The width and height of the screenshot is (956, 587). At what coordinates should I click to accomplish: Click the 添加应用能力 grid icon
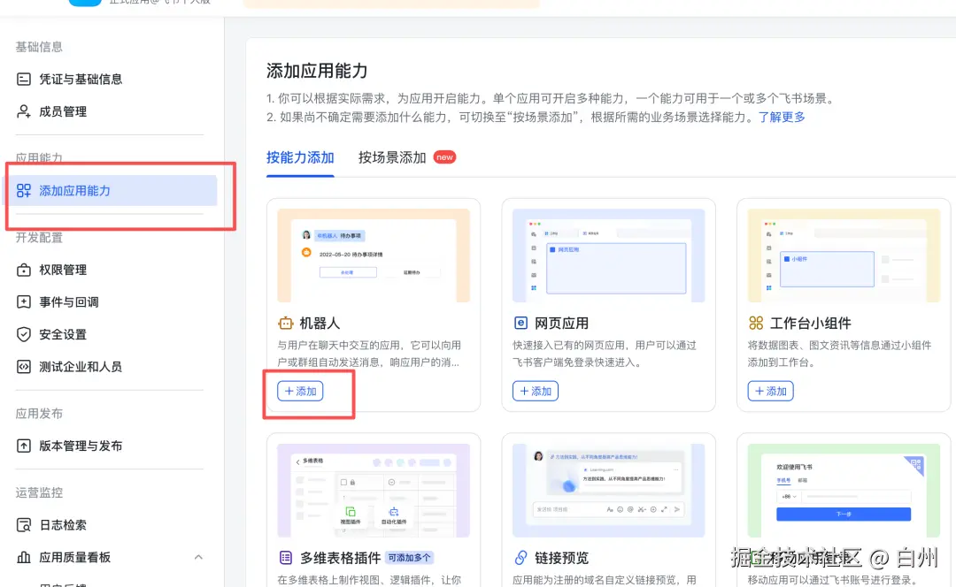click(24, 191)
